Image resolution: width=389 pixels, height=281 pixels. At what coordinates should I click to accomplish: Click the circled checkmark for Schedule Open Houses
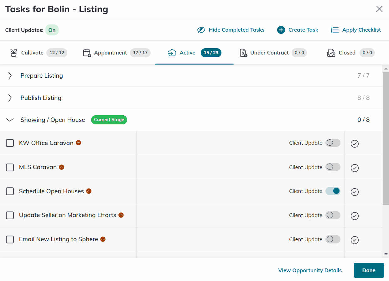(355, 192)
